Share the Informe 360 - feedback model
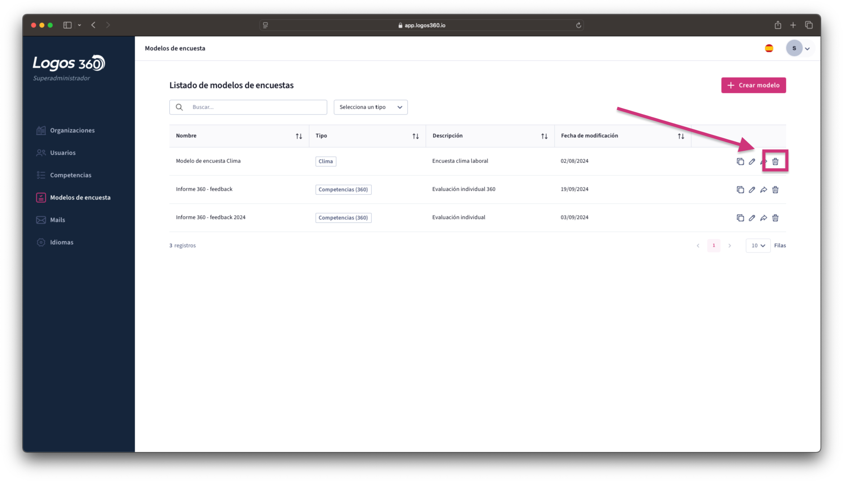This screenshot has width=843, height=481. point(764,190)
